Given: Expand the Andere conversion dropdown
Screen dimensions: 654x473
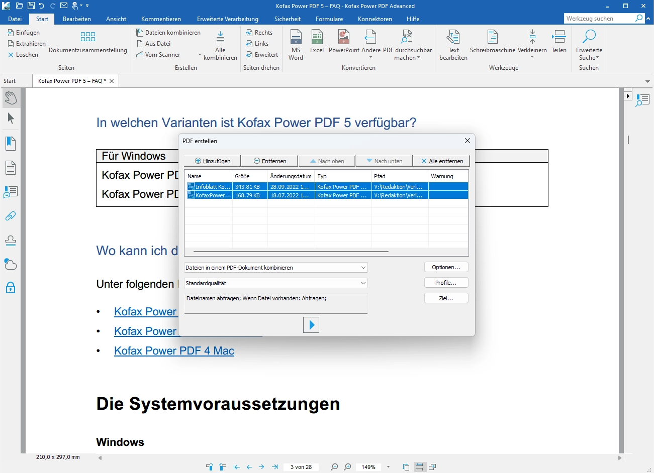Looking at the screenshot, I should pos(370,57).
